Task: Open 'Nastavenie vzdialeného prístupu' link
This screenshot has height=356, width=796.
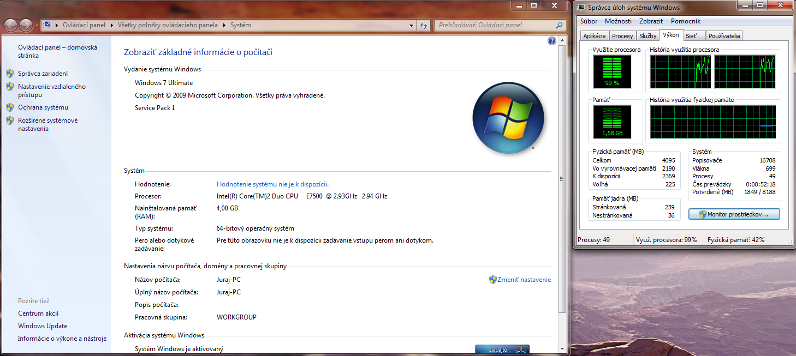Action: pos(52,90)
